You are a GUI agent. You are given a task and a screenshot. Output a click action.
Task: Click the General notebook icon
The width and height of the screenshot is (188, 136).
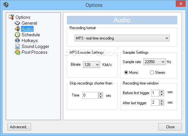(x=17, y=23)
